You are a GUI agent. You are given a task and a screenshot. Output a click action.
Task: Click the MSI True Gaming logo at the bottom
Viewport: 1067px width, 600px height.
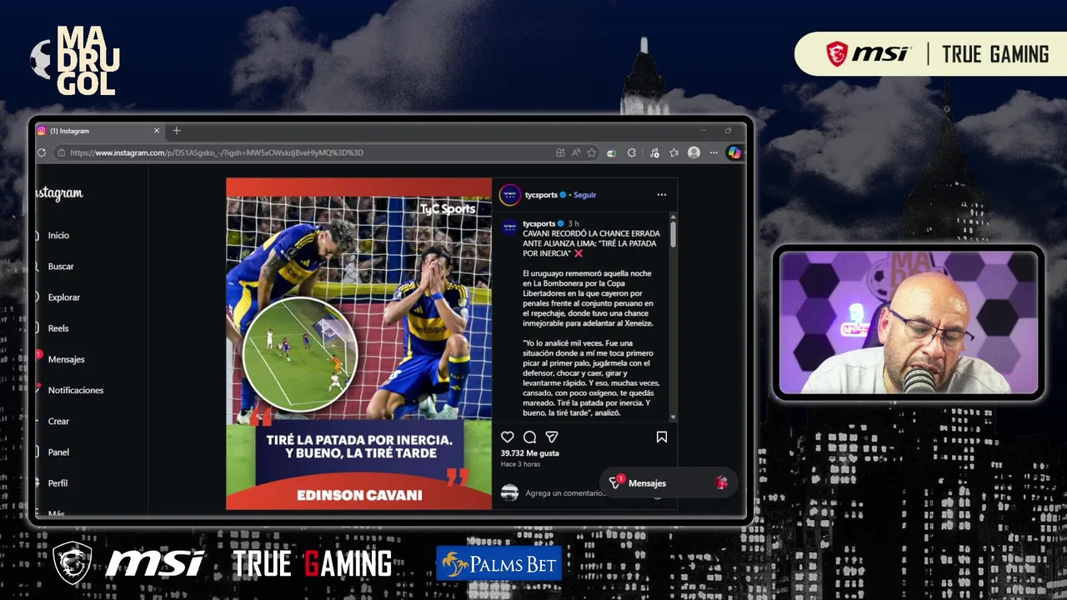pyautogui.click(x=222, y=563)
